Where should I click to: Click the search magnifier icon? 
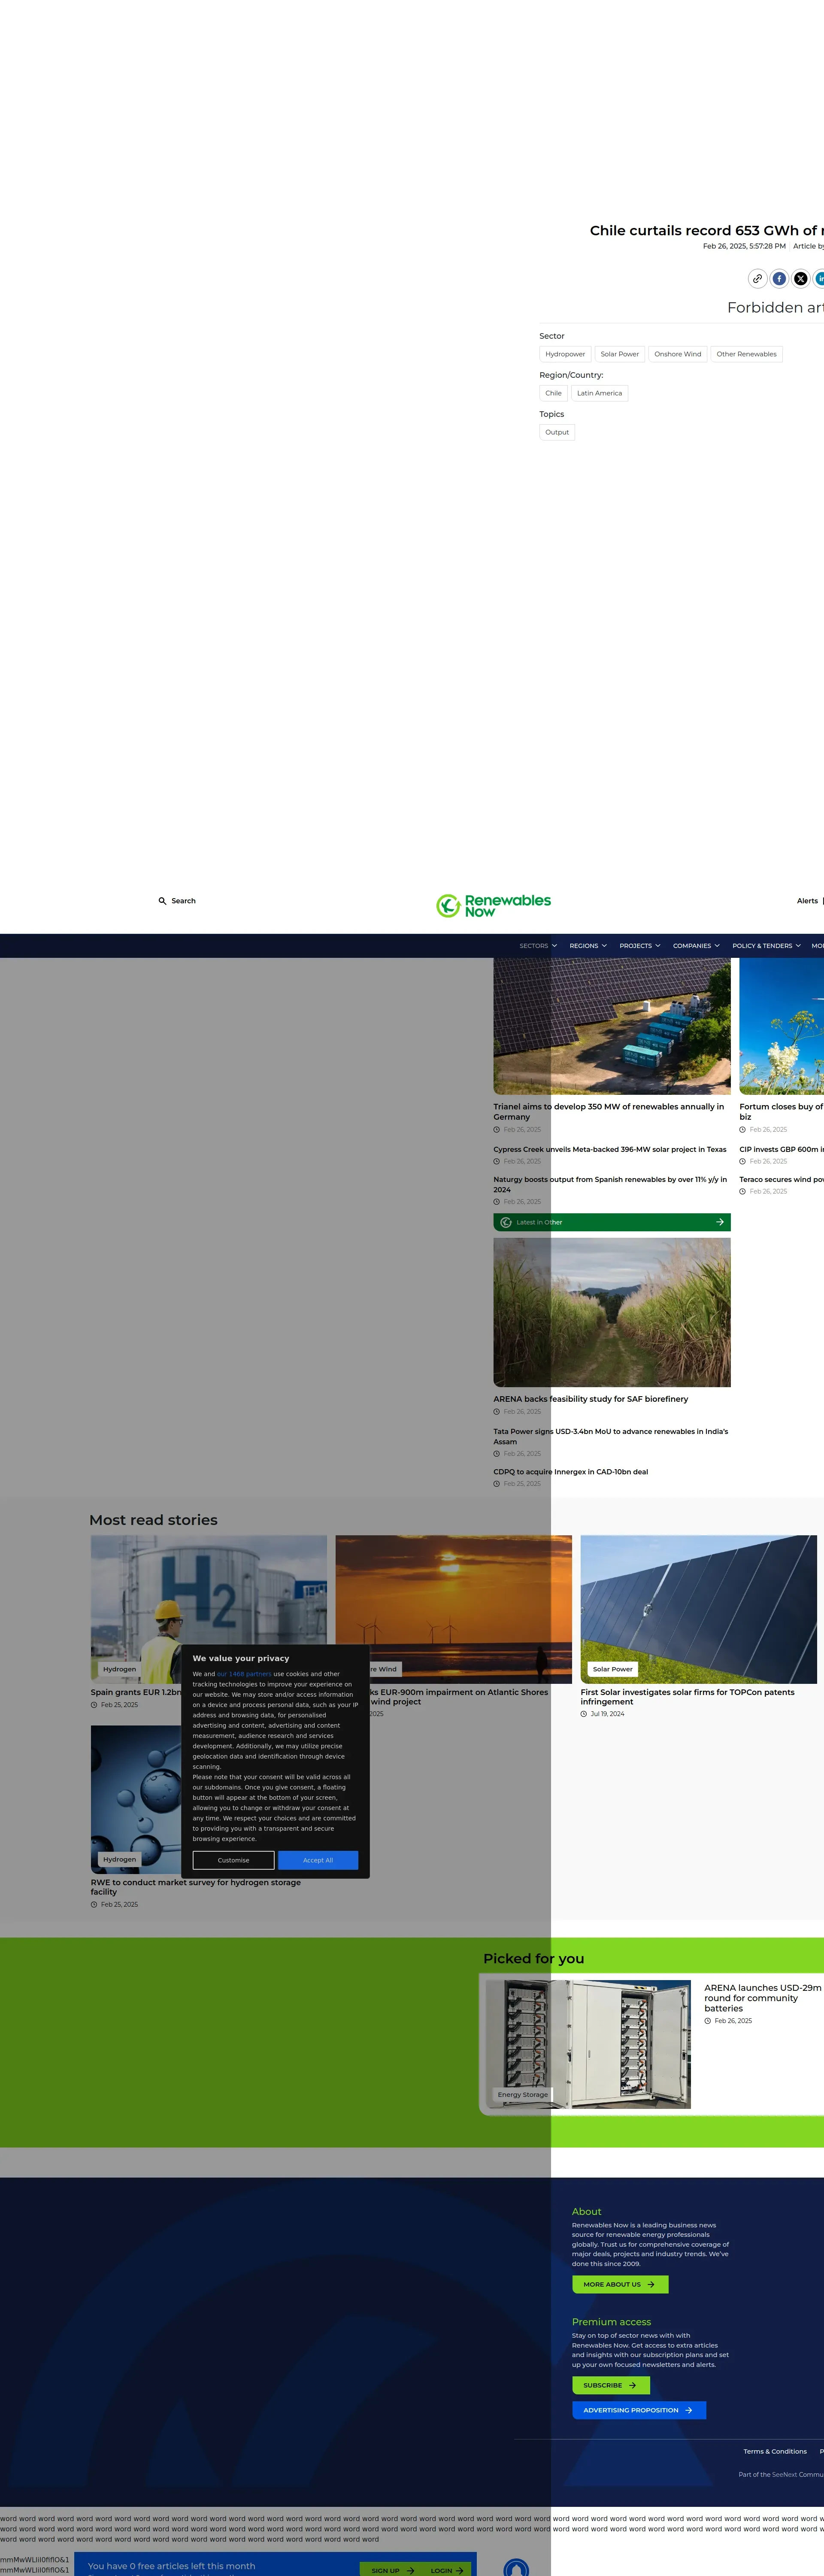pyautogui.click(x=162, y=901)
